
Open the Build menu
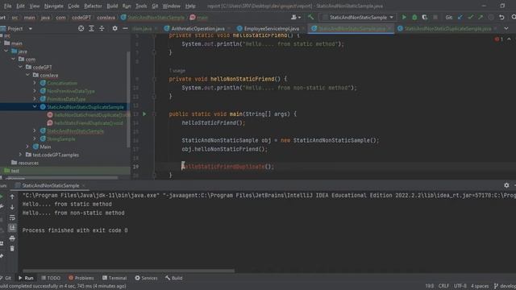point(112,6)
